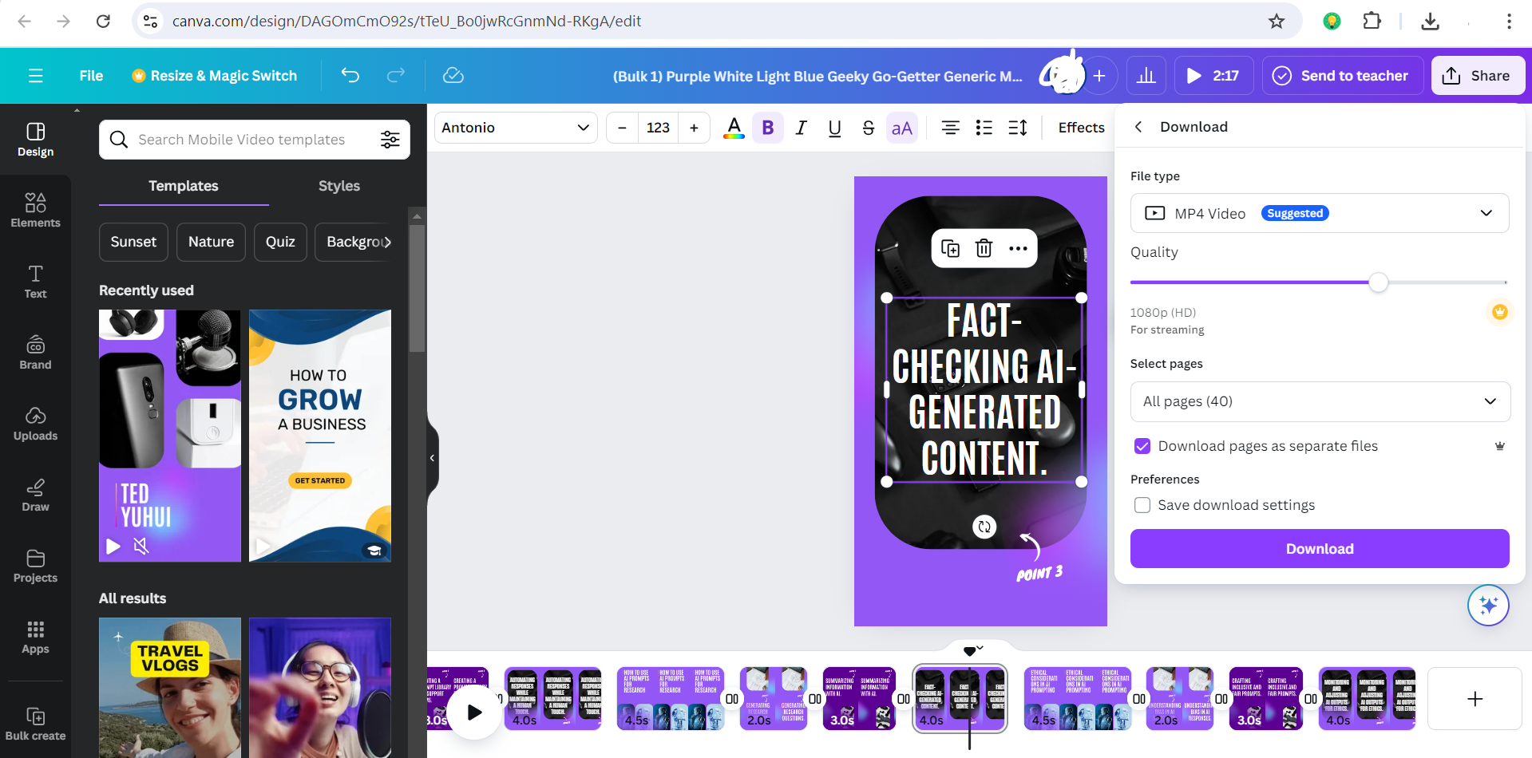Screen dimensions: 1532x758
Task: Toggle Download pages as separate files
Action: (1142, 446)
